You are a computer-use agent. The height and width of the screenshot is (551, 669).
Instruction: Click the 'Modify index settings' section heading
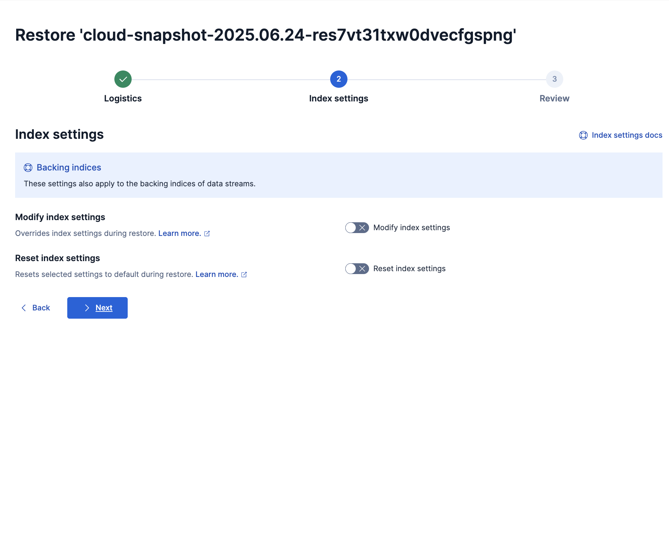point(60,217)
